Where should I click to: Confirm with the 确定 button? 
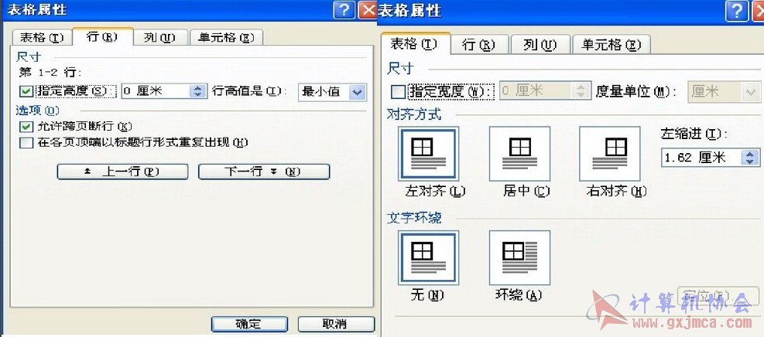coord(249,324)
